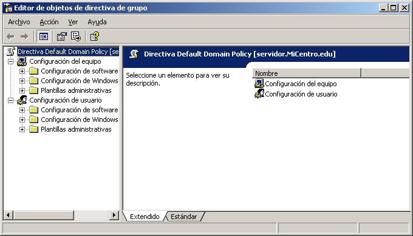Click folder icon of Configuración de software under equipo

tap(34, 71)
